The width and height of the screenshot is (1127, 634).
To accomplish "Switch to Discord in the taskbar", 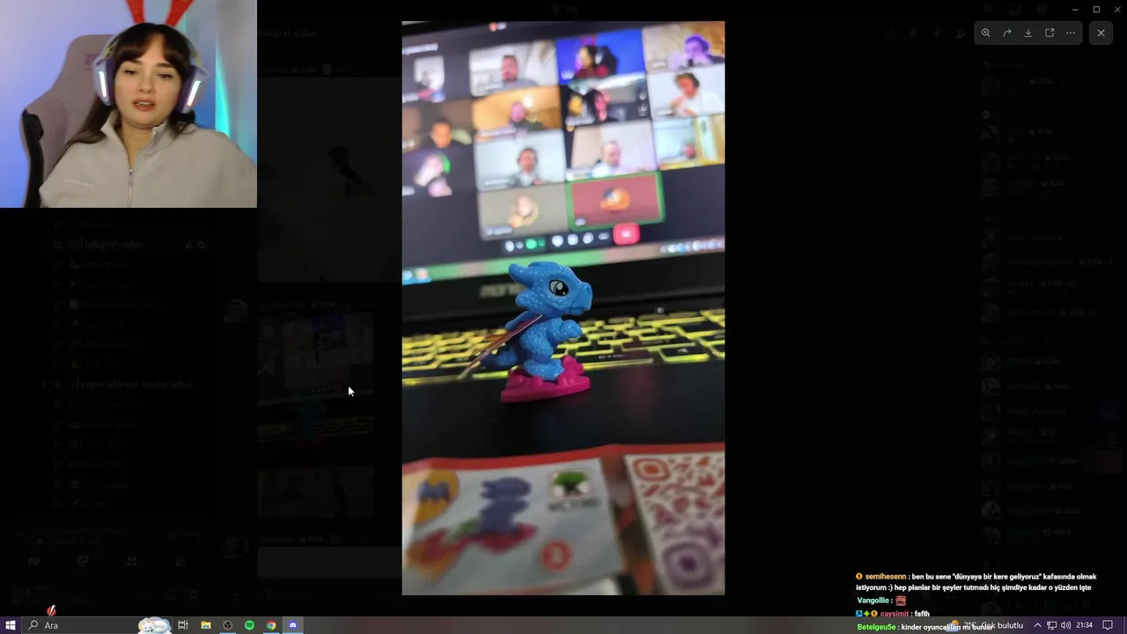I will tap(293, 625).
